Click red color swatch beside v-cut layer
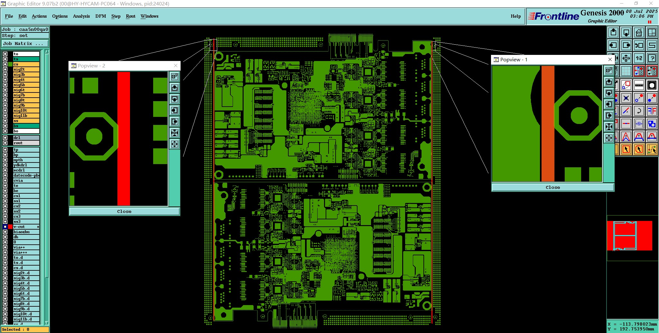The height and width of the screenshot is (333, 659). [x=10, y=227]
